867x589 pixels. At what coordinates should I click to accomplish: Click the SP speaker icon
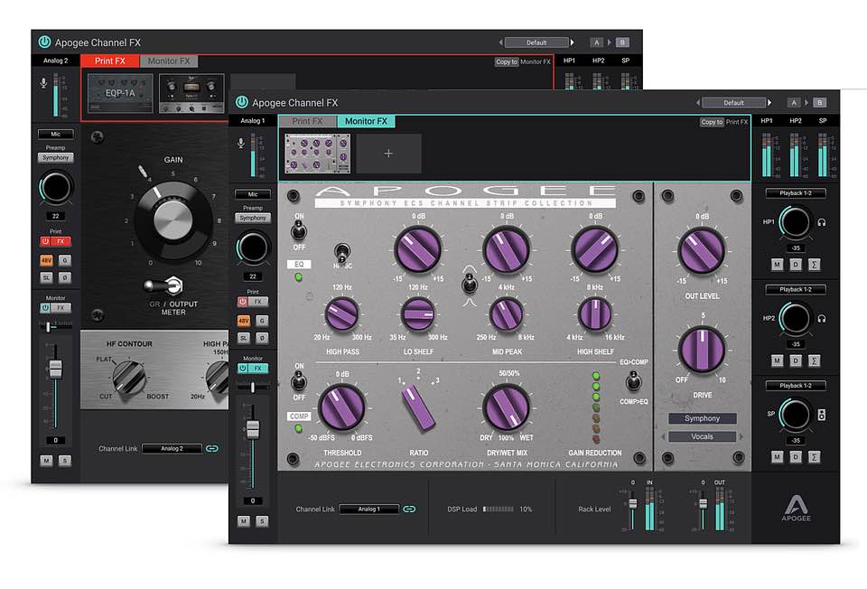pyautogui.click(x=822, y=415)
